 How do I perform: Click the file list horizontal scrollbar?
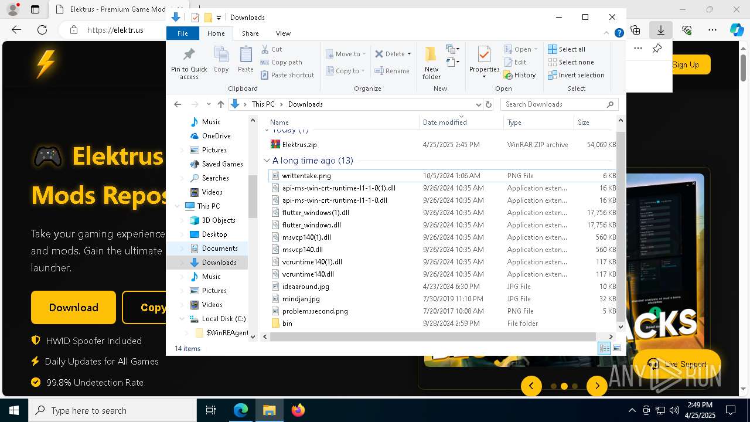click(432, 336)
